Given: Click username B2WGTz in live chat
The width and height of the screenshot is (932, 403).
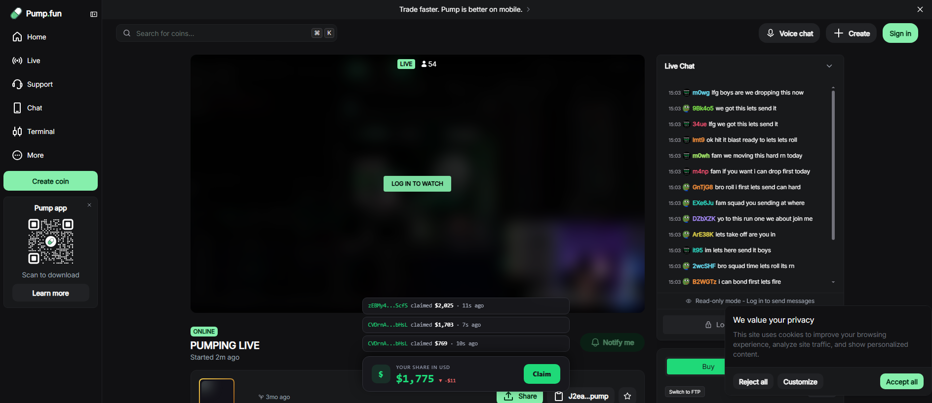Looking at the screenshot, I should [x=704, y=282].
